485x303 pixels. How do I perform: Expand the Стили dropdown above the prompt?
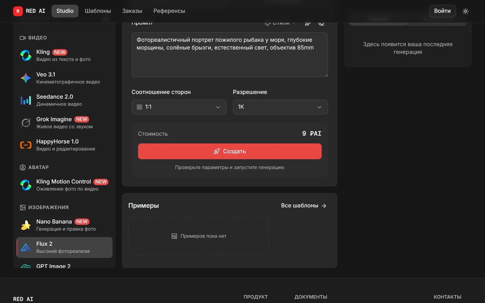pyautogui.click(x=280, y=23)
